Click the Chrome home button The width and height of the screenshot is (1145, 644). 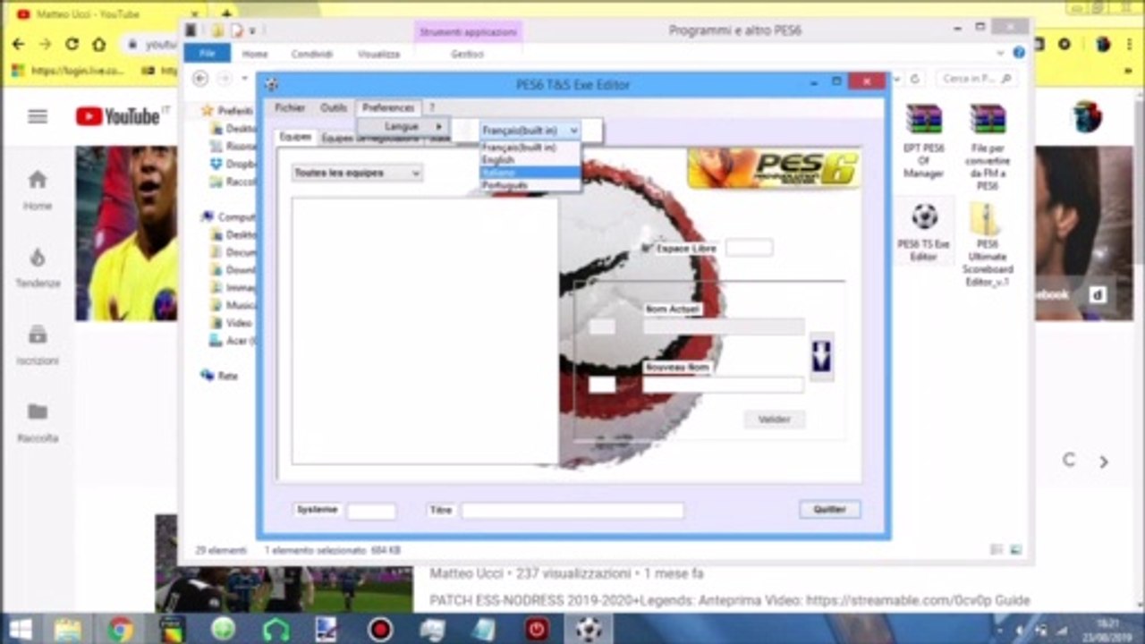coord(99,44)
